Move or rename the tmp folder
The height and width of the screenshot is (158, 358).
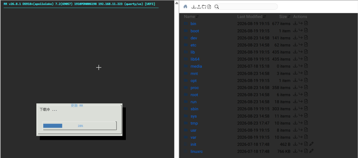[300, 123]
